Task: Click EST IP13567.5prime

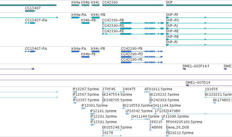Action: (x=75, y=97)
